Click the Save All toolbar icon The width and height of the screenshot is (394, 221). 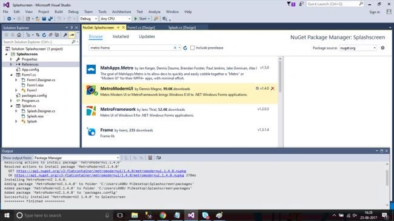click(50, 19)
